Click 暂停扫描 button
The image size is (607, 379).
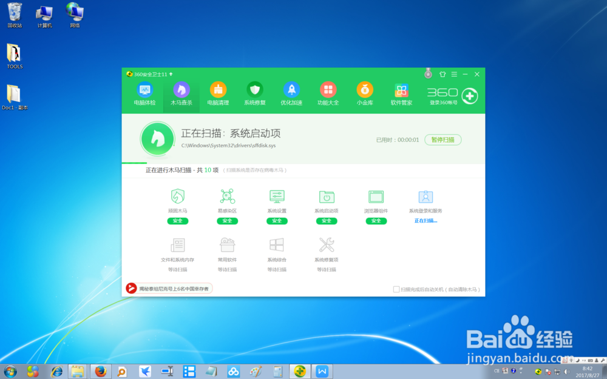[x=443, y=139]
